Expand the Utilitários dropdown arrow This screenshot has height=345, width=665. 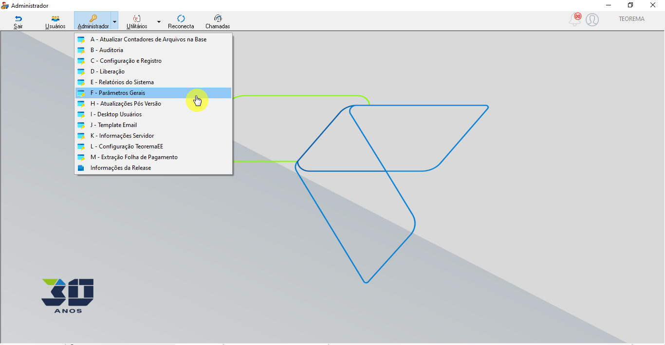[x=159, y=22]
